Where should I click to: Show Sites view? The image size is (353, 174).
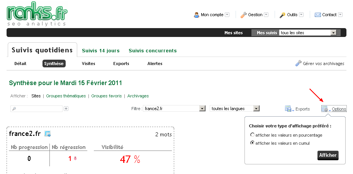[36, 96]
